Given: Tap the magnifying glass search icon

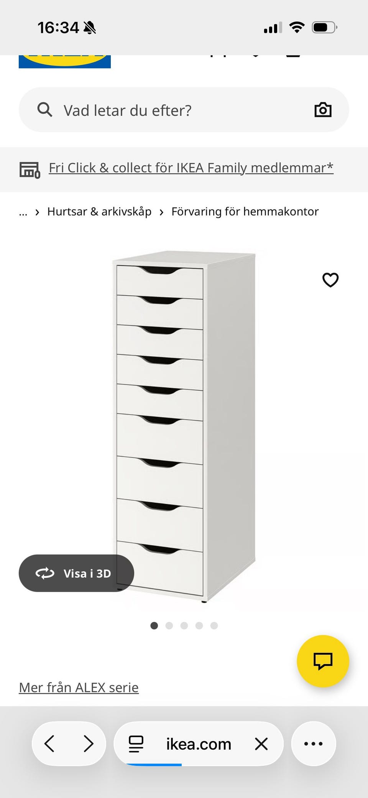Looking at the screenshot, I should click(44, 110).
